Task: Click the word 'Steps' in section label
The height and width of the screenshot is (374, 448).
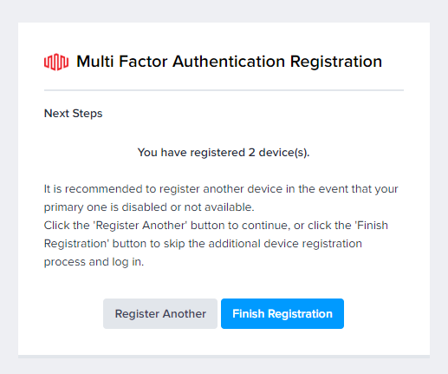Action: click(88, 114)
